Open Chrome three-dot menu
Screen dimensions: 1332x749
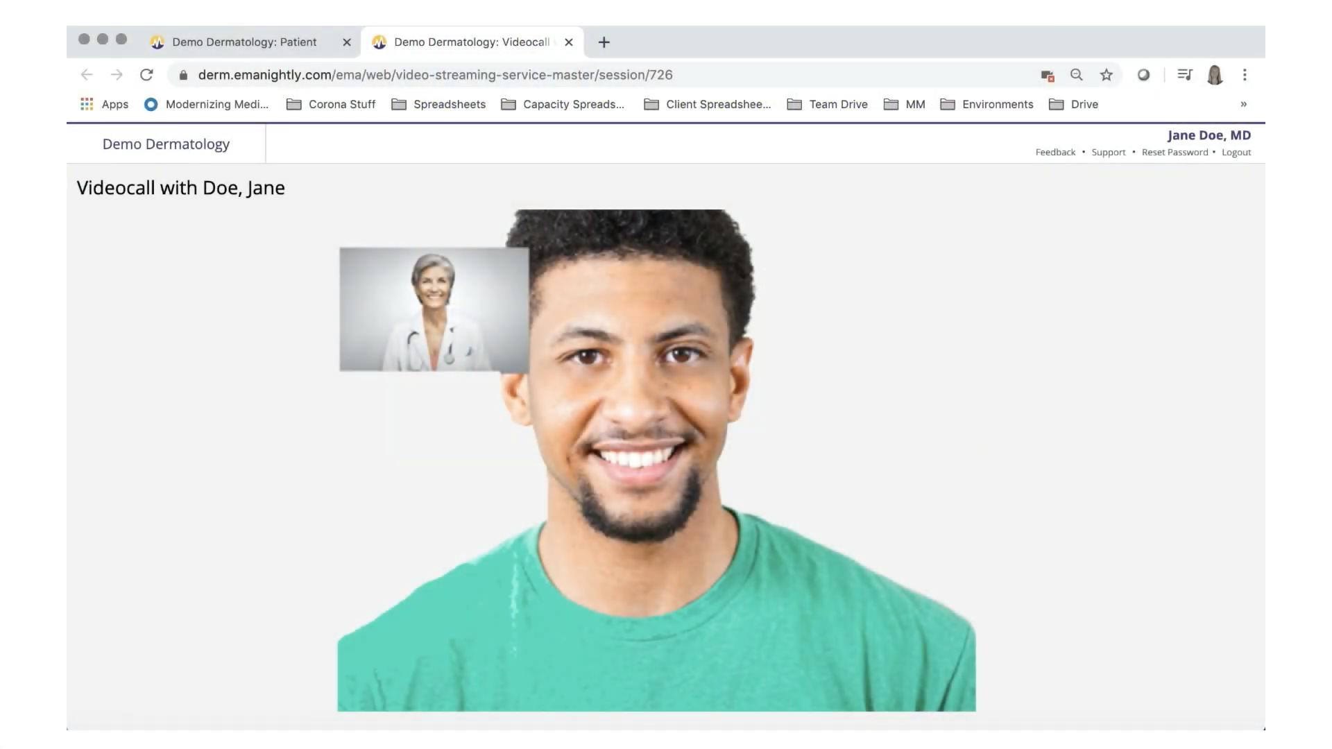[1245, 75]
